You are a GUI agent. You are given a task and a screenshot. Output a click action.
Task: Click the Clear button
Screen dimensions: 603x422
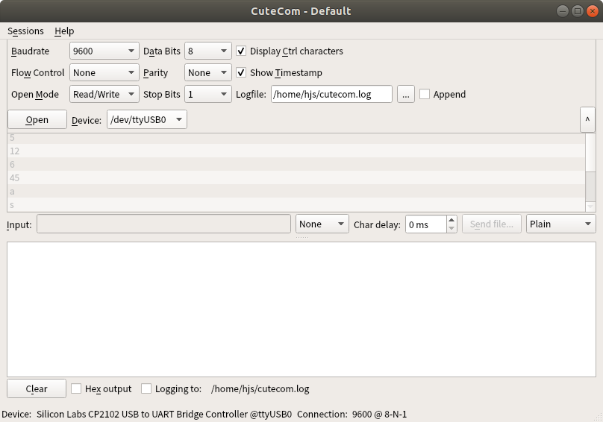(37, 388)
